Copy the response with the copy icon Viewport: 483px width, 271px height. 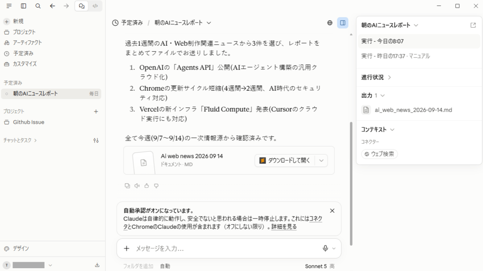(127, 185)
